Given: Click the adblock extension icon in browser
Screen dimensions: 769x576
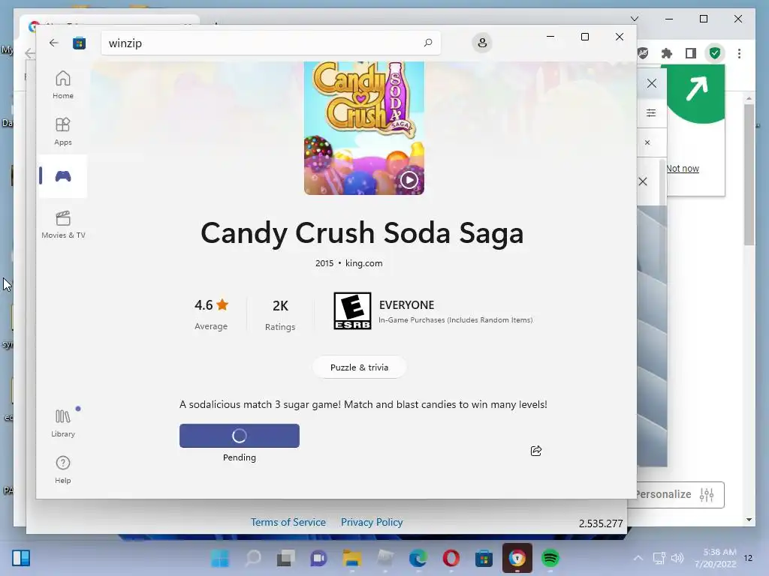Looking at the screenshot, I should (643, 53).
